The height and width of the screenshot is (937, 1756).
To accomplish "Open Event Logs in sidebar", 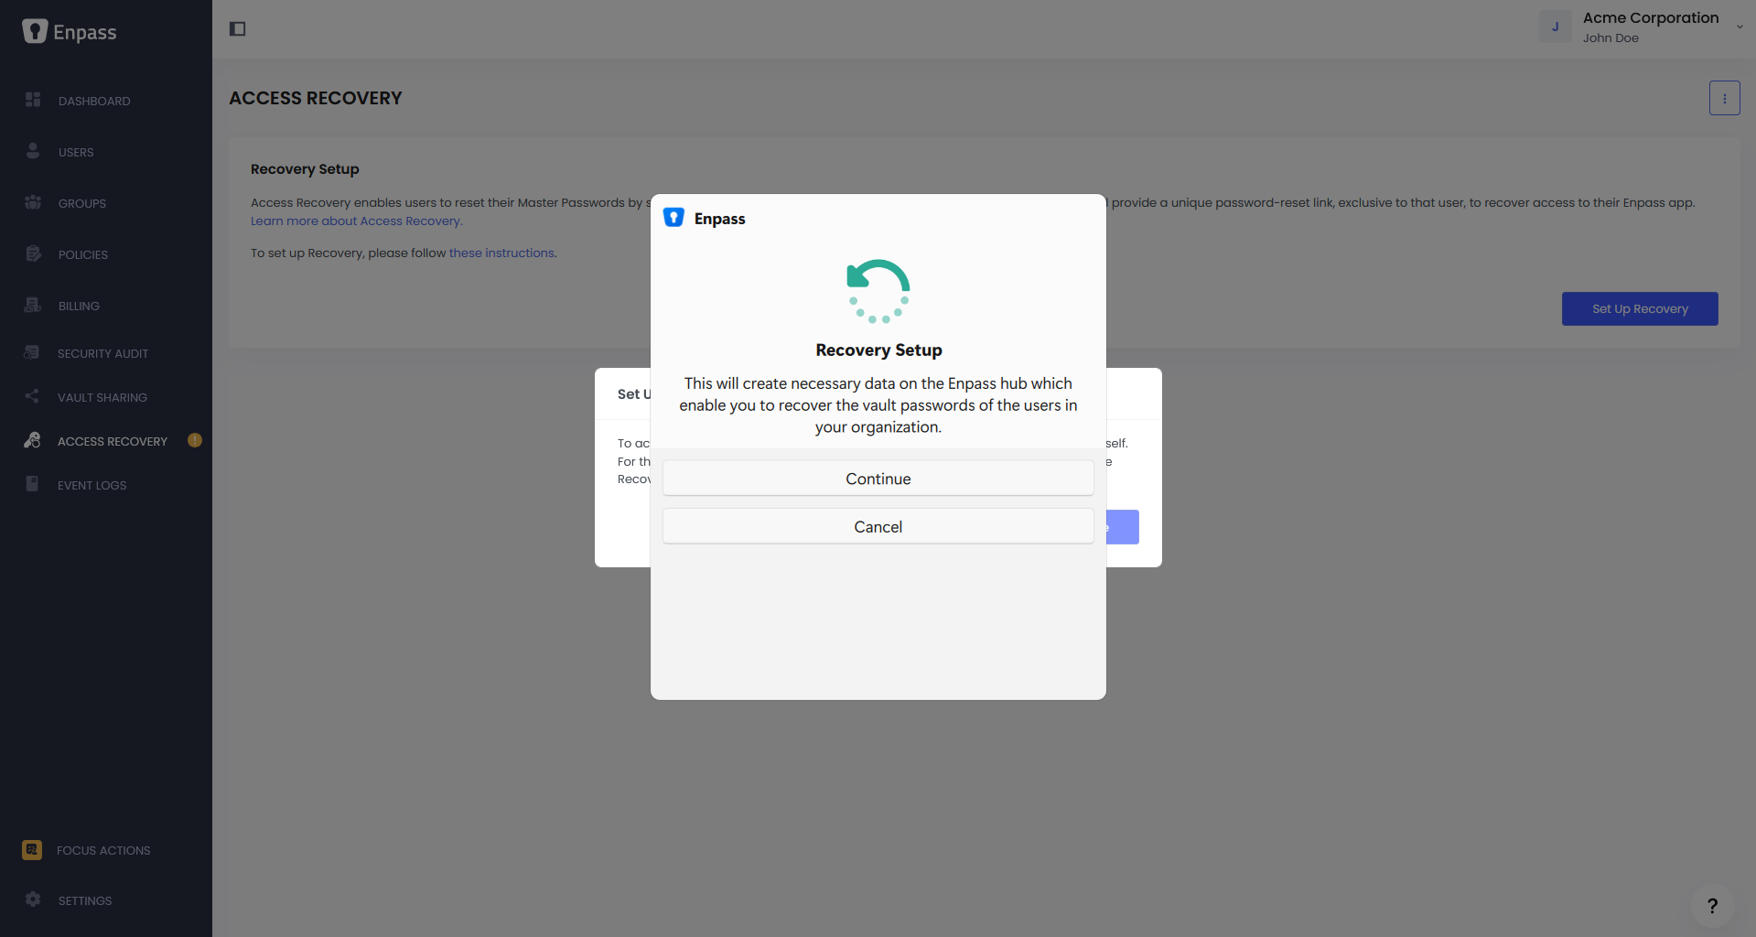I will click(x=92, y=485).
